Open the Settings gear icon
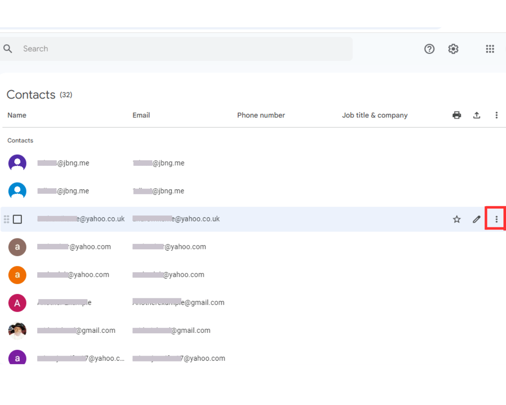This screenshot has height=405, width=506. point(453,49)
